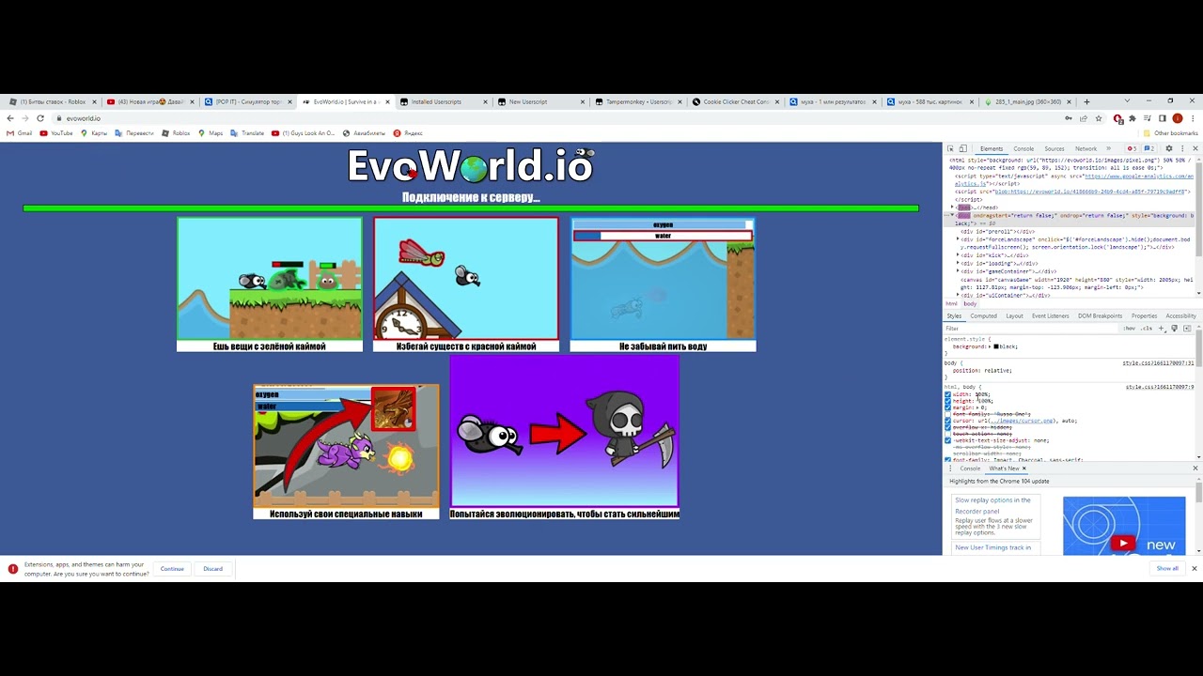Reload the page with the refresh icon
The width and height of the screenshot is (1203, 676).
click(40, 118)
